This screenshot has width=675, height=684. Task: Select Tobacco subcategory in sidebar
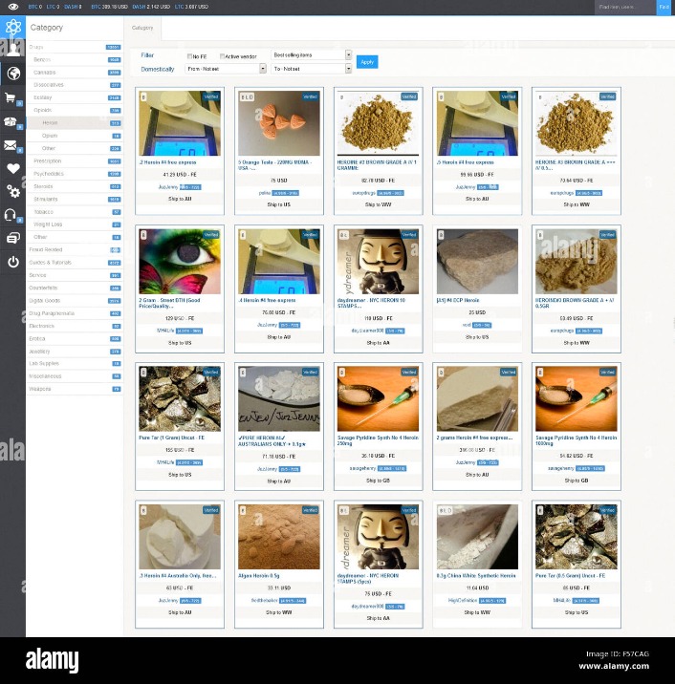click(x=75, y=211)
